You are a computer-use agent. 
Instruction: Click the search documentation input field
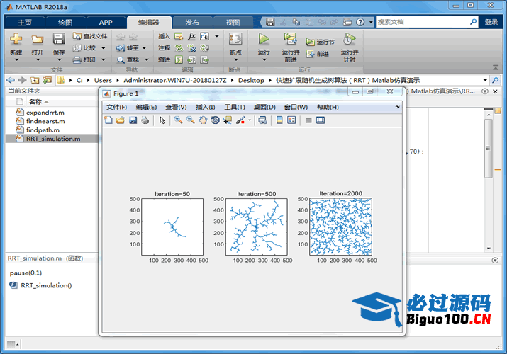pyautogui.click(x=423, y=22)
